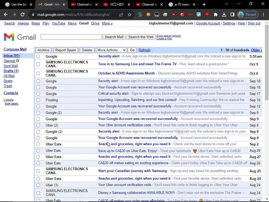The image size is (269, 202).
Task: Click the red uBlock shield extension icon
Action: click(174, 15)
